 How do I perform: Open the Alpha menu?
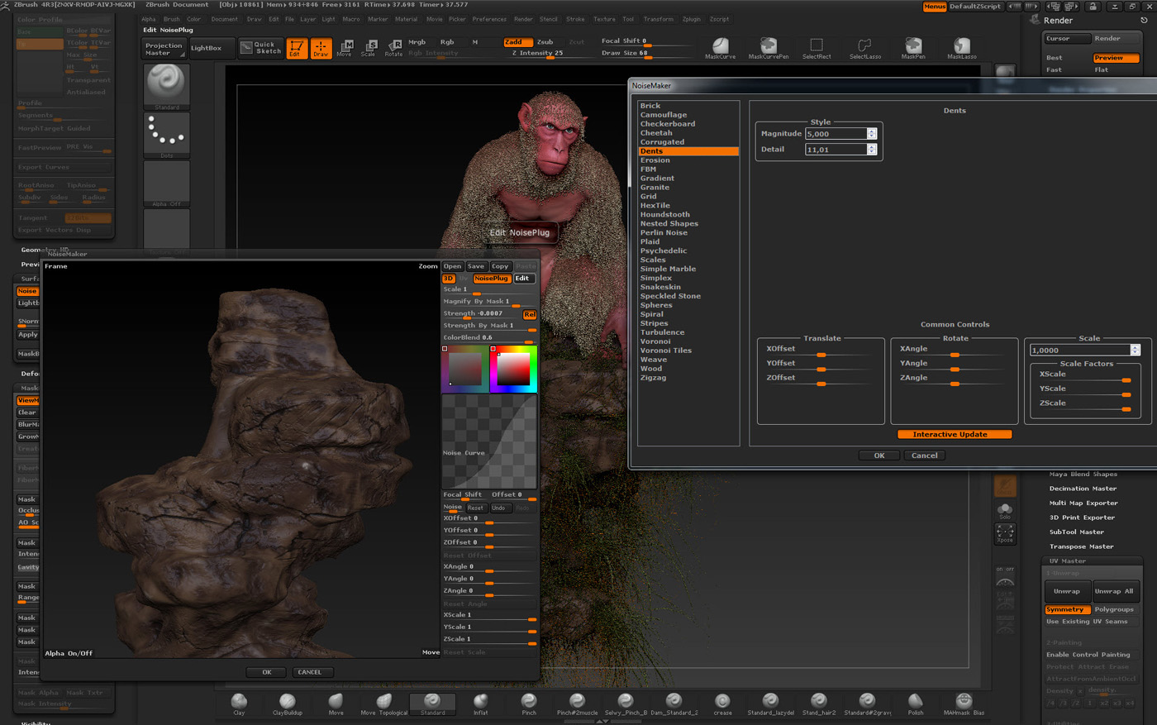(x=149, y=19)
